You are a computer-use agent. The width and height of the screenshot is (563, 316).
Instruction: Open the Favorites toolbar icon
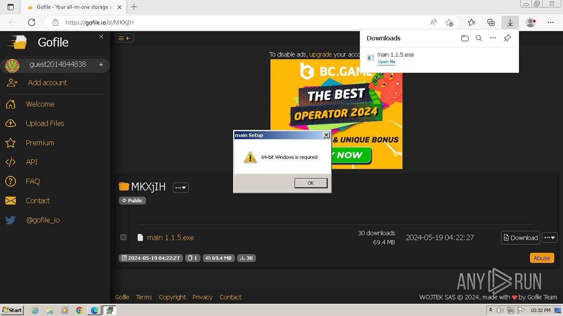pos(472,22)
